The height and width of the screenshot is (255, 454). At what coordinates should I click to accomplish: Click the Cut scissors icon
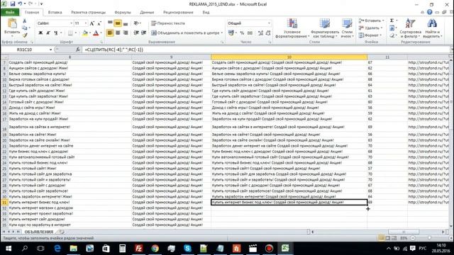pos(25,21)
